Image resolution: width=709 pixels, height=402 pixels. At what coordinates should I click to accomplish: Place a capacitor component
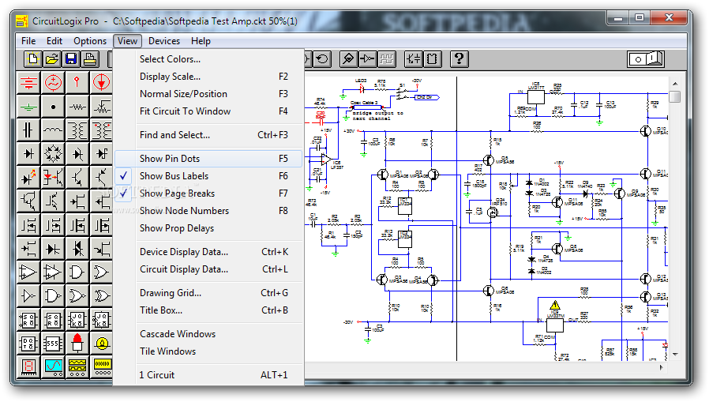pos(28,130)
